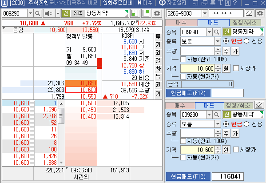Click price field 10,600 in lower order panel
This screenshot has width=266, height=183.
tap(198, 150)
